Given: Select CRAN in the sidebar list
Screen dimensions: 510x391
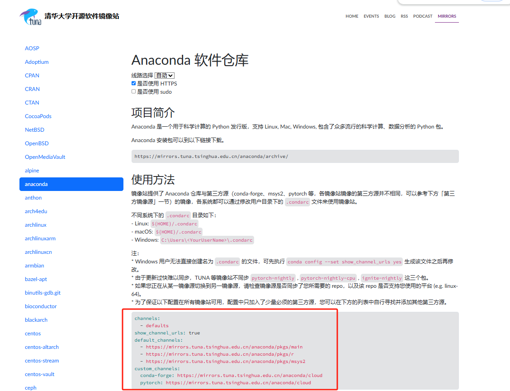Looking at the screenshot, I should [32, 89].
